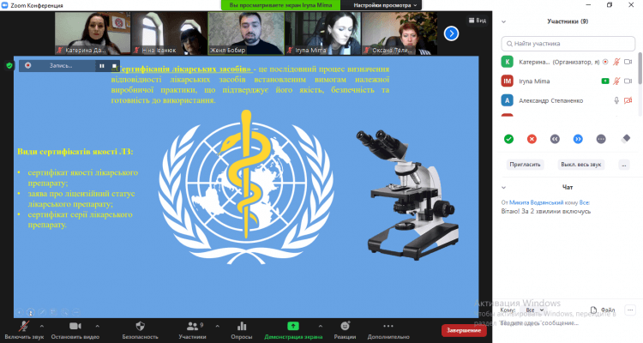Select the Go Faster blue arrows icon
Screen dimensions: 643x343
(x=578, y=138)
